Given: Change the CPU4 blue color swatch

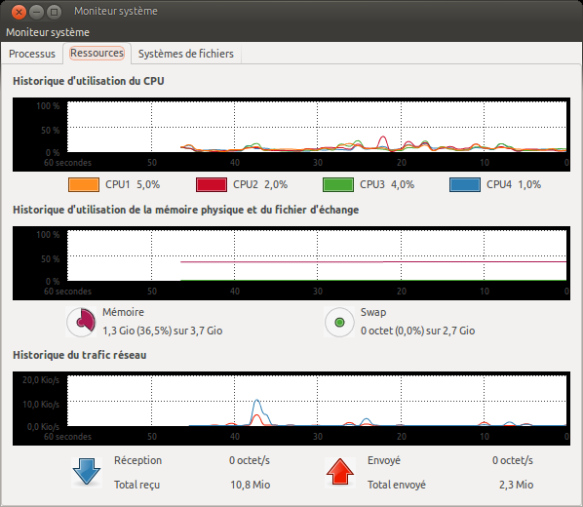Looking at the screenshot, I should (x=465, y=184).
